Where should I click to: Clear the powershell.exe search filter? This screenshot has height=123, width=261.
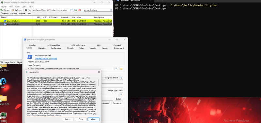click(111, 10)
